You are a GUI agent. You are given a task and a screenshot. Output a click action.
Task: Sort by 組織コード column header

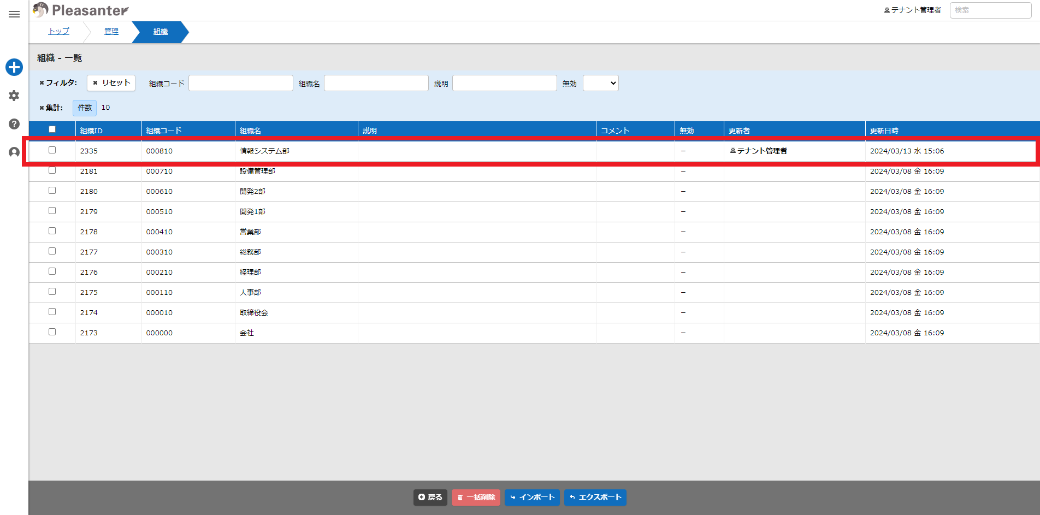pos(188,131)
